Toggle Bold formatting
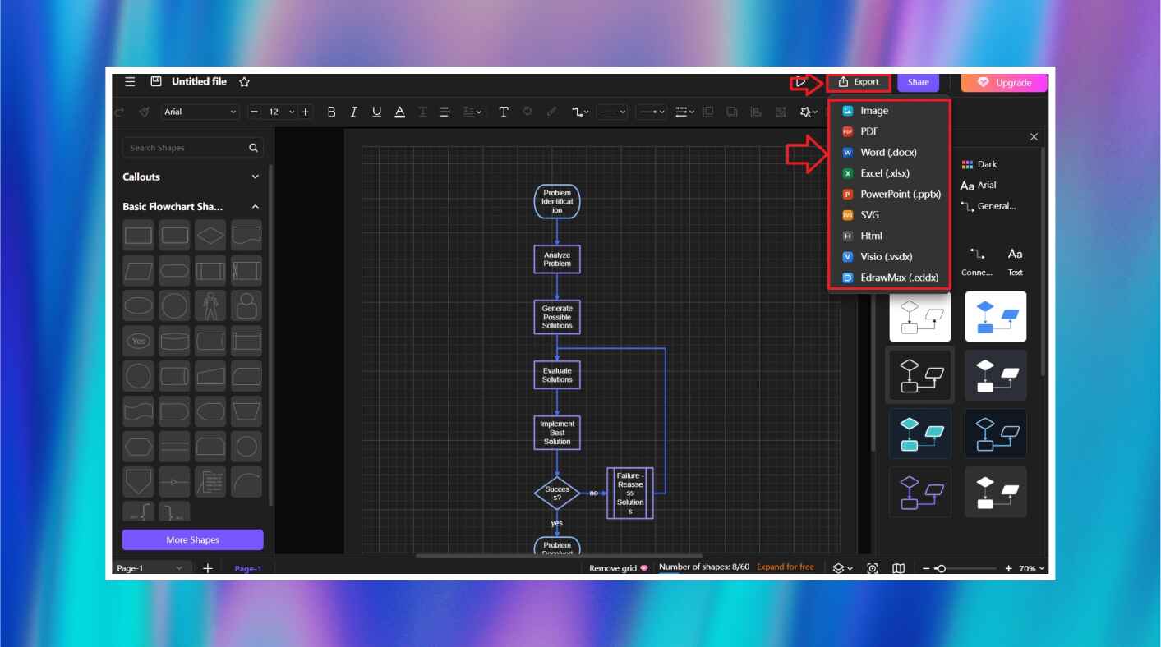 click(x=331, y=112)
